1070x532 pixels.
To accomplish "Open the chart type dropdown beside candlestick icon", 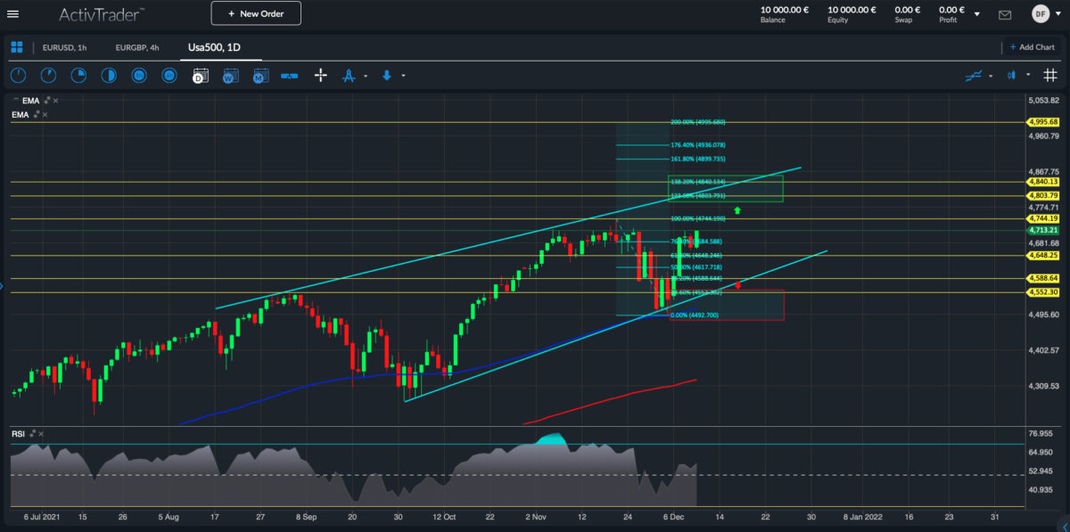I will pos(1028,75).
